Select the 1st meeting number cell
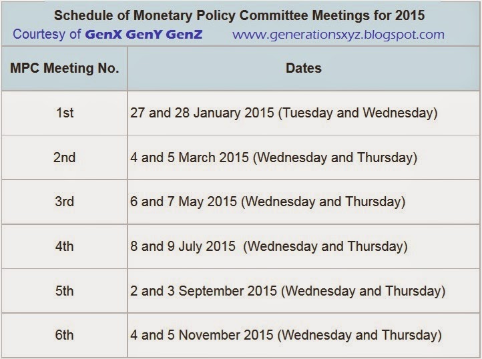This screenshot has height=359, width=482. tap(64, 113)
